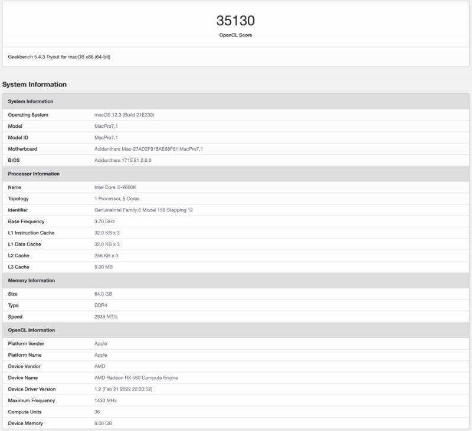Click the L3 Cache label
Viewport: 472px width, 431px height.
pyautogui.click(x=19, y=267)
